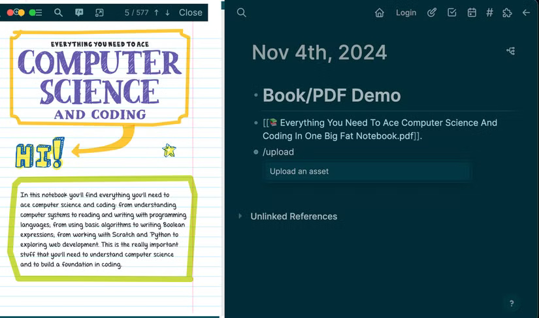
Task: Click the left-arrow back icon
Action: click(526, 12)
